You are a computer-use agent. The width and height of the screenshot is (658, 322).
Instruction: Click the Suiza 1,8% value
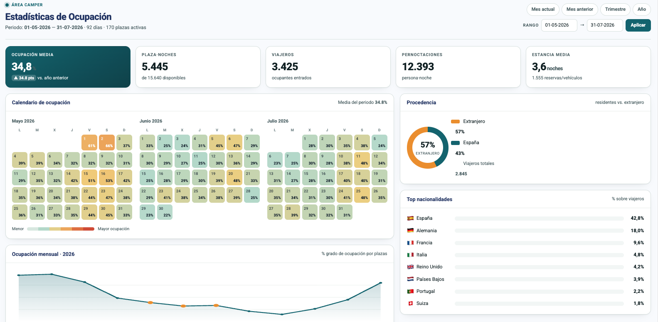click(x=638, y=303)
